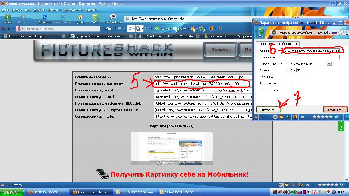Click the Вставить insert button
The width and height of the screenshot is (349, 196).
pos(269,110)
